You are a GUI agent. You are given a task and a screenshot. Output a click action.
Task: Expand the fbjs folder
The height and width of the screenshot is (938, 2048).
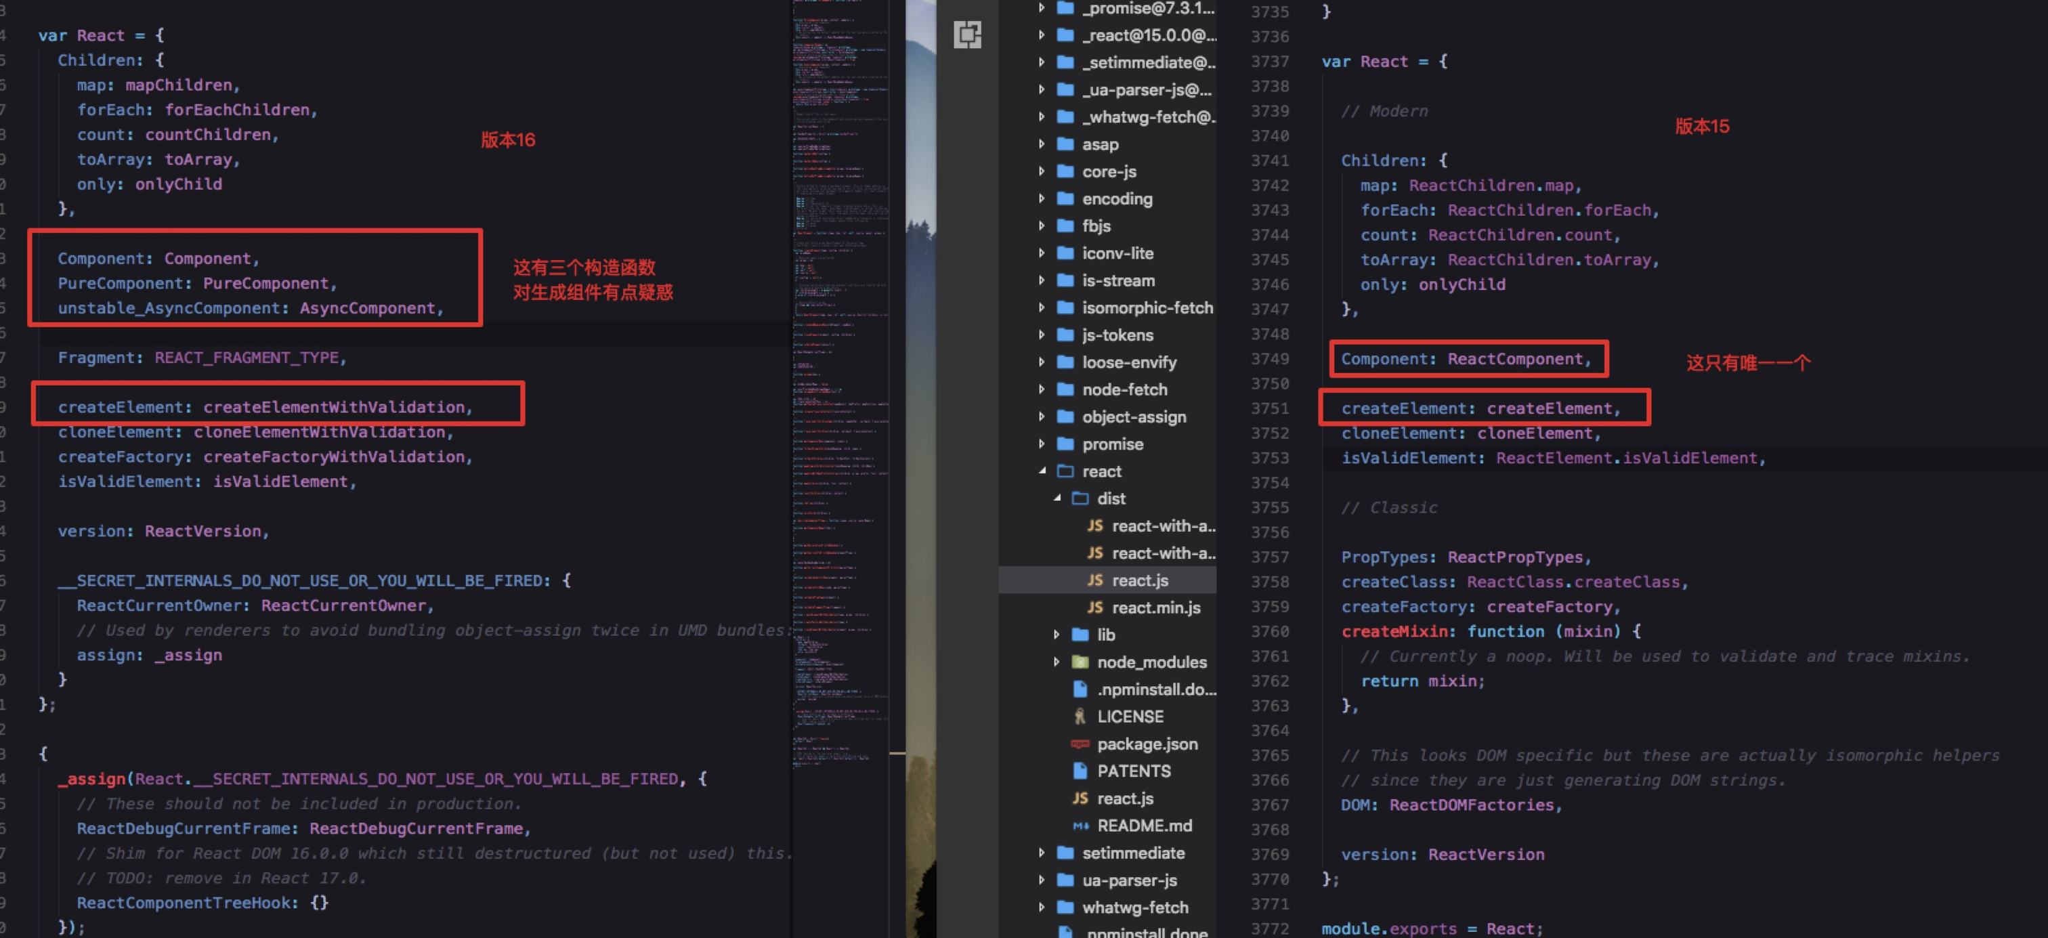(1042, 226)
